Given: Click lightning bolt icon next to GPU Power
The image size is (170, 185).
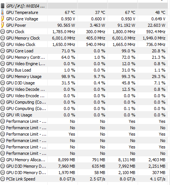Looking at the screenshot, I should (2, 25).
